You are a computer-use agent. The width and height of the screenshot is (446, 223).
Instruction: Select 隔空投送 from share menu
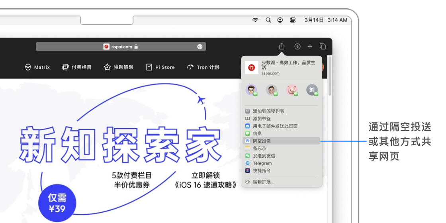pos(262,141)
